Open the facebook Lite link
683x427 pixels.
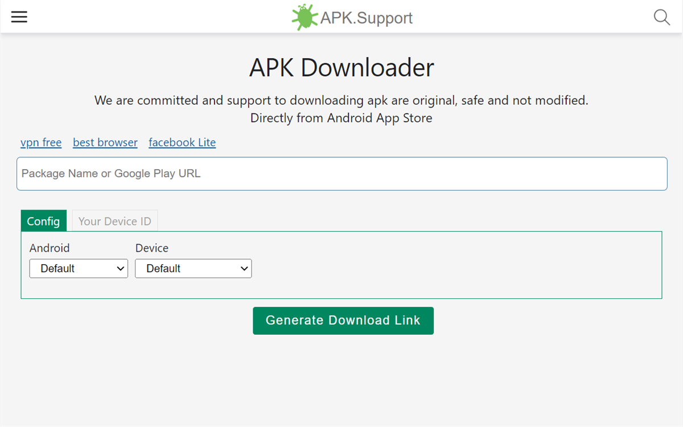pos(182,142)
